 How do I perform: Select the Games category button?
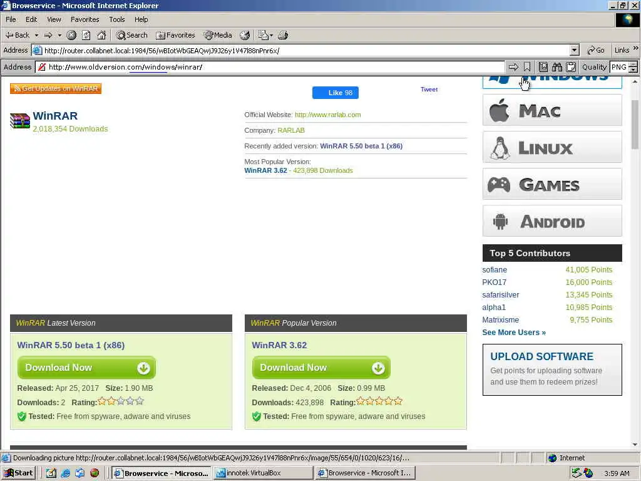pyautogui.click(x=552, y=184)
